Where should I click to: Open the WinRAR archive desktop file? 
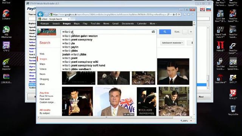coord(6,79)
